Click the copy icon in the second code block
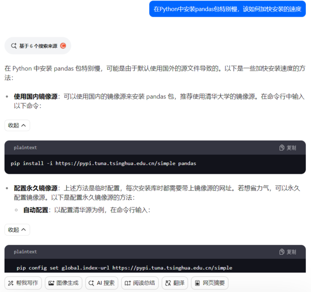311x292 pixels. 281,252
